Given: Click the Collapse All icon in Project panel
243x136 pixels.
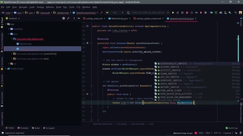Looking at the screenshot, I should [x=68, y=18].
